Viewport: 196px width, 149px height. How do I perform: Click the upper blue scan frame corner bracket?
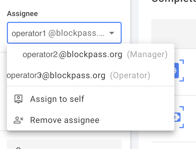[x=182, y=62]
